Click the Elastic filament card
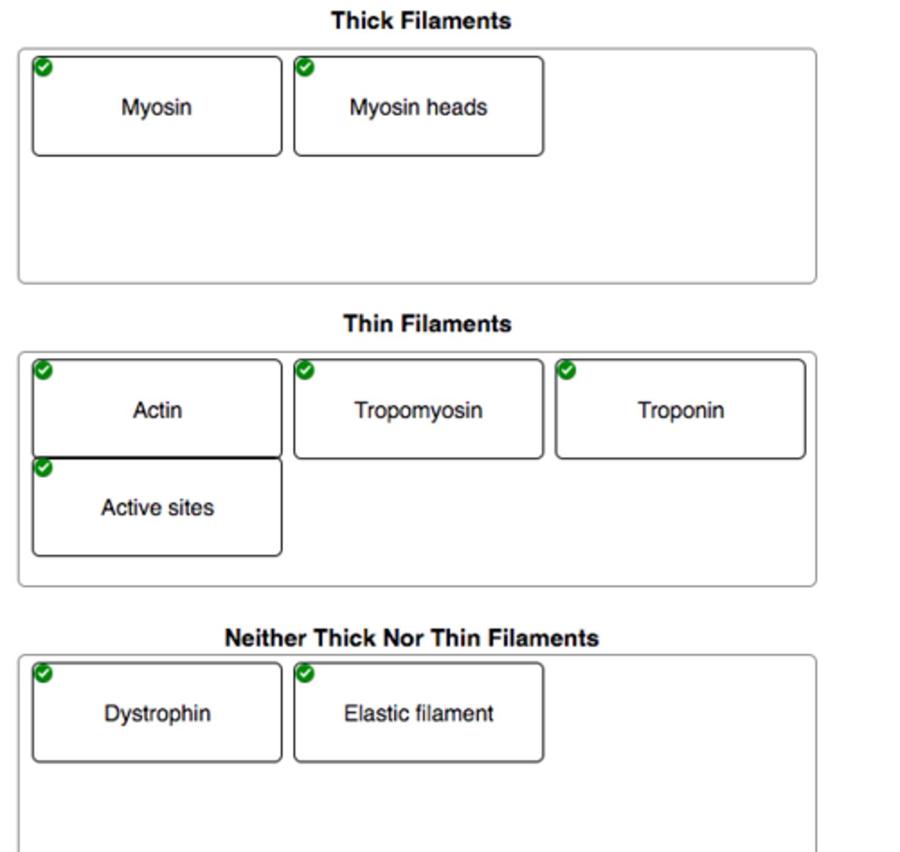This screenshot has height=852, width=900. 418,713
